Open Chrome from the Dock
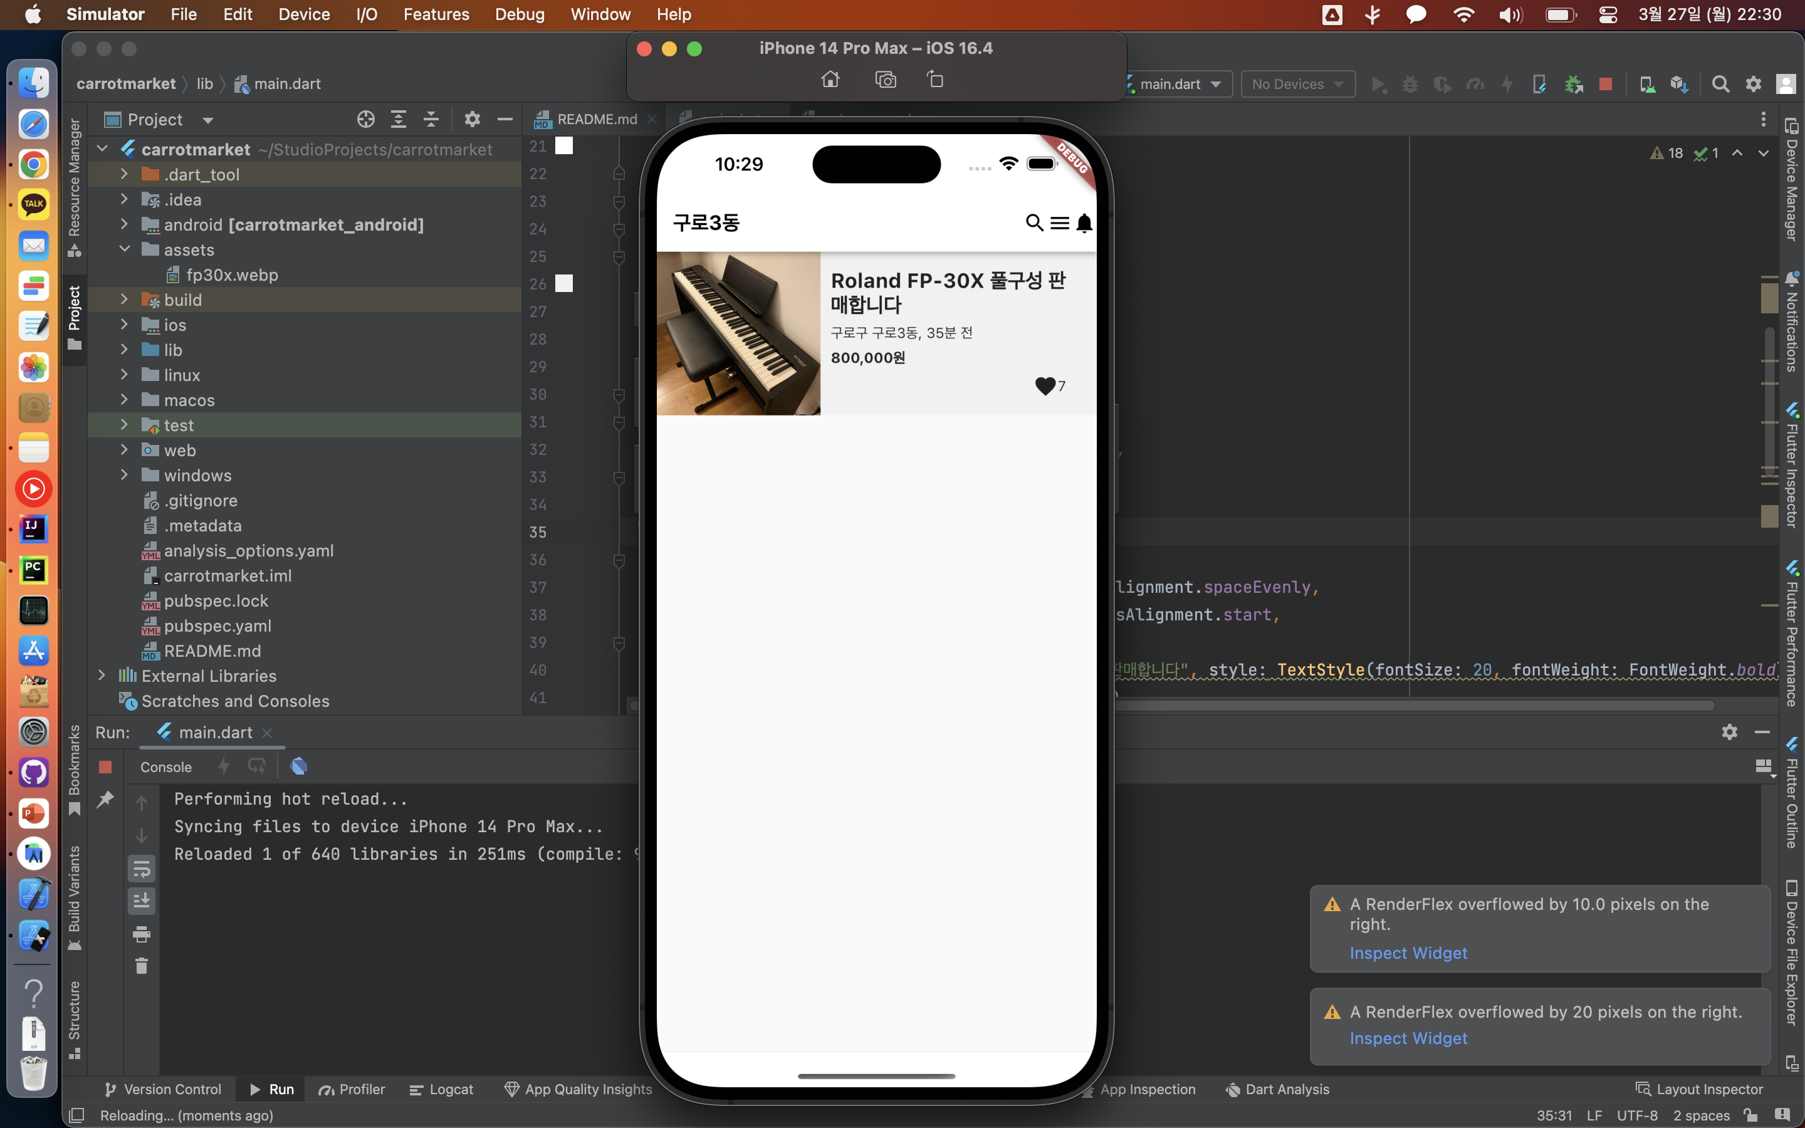Viewport: 1805px width, 1128px height. tap(34, 164)
